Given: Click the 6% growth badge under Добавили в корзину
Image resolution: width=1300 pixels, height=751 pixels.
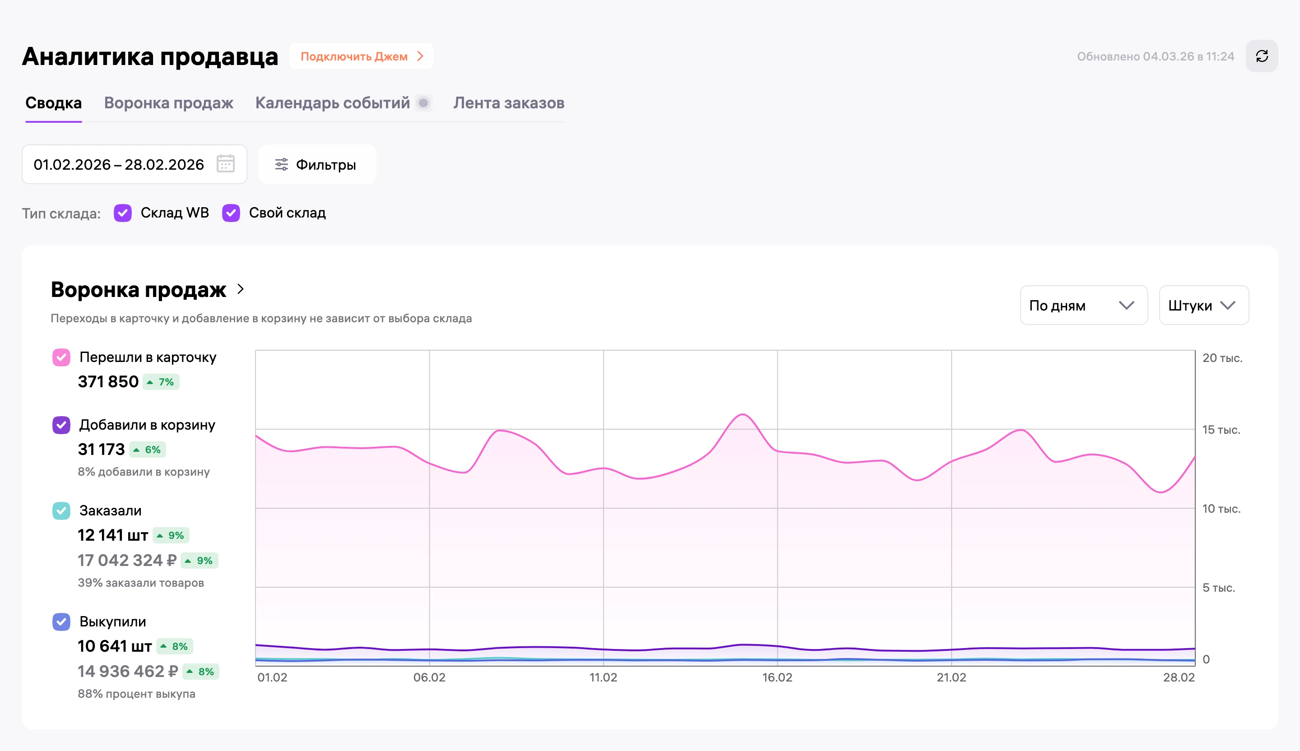Looking at the screenshot, I should tap(148, 450).
